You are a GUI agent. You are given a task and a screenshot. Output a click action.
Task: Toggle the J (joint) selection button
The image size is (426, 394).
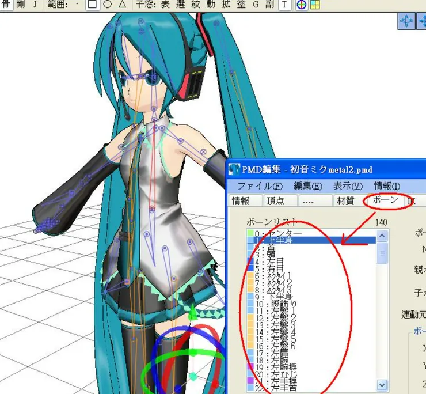pos(35,5)
